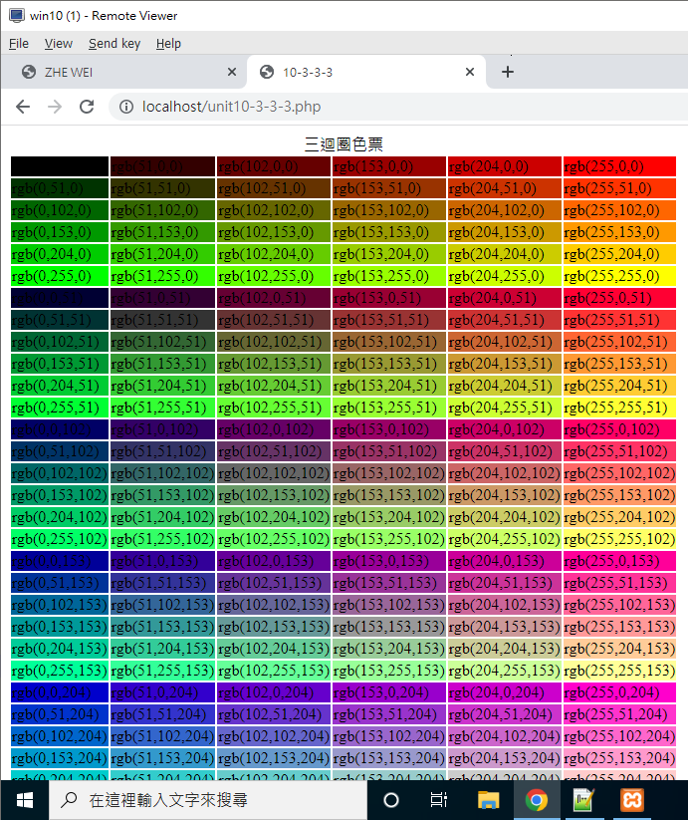Click the Cortana circle icon
Viewport: 688px width, 820px height.
coord(390,799)
